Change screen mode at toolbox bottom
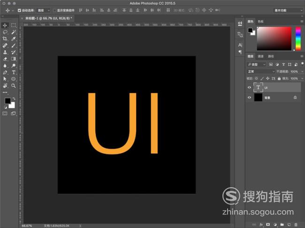The width and height of the screenshot is (305, 228). tap(14, 114)
